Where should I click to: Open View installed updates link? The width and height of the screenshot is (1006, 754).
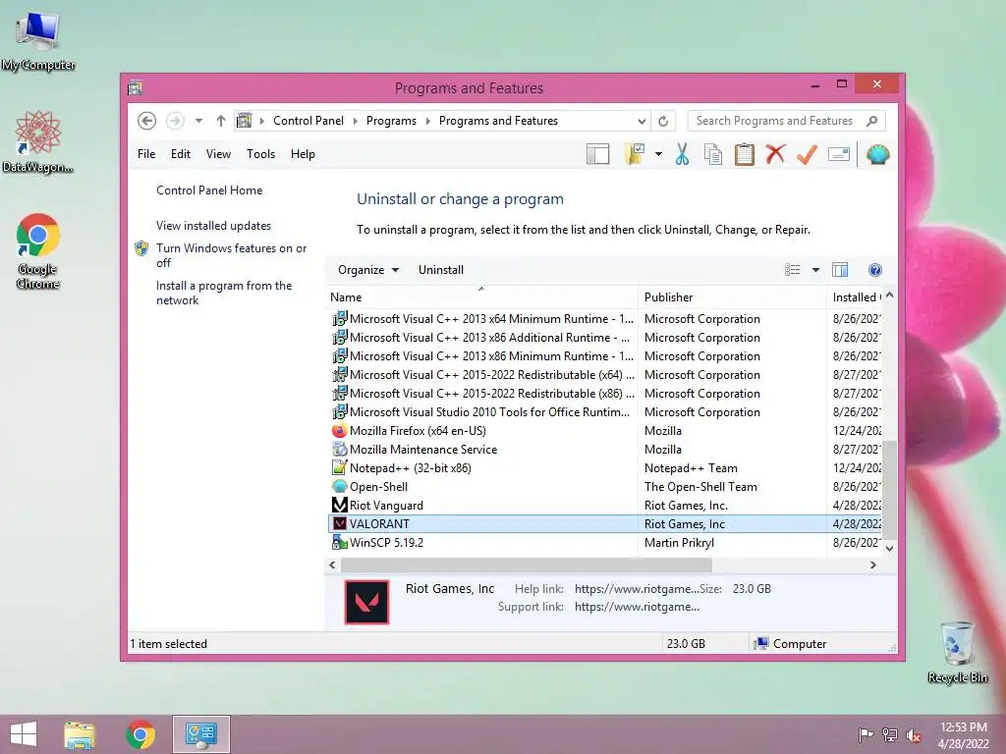213,226
